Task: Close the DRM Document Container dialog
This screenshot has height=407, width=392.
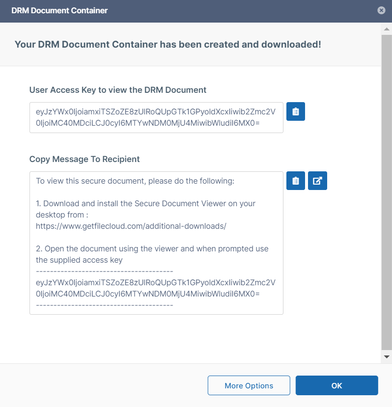Action: click(x=381, y=10)
